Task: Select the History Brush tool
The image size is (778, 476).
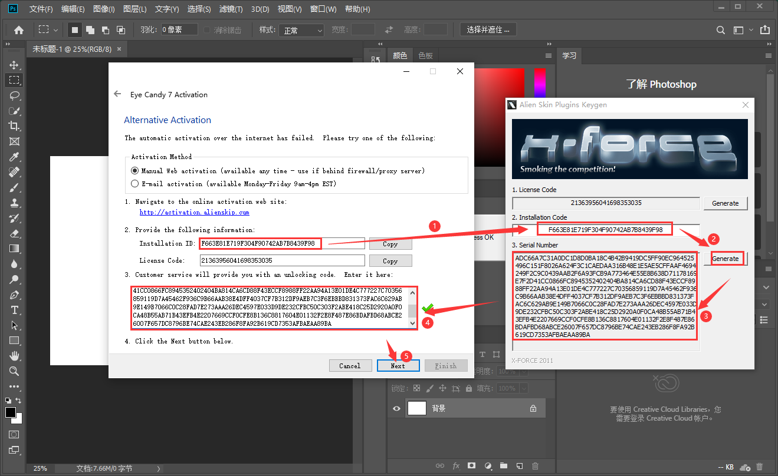Action: [x=14, y=218]
